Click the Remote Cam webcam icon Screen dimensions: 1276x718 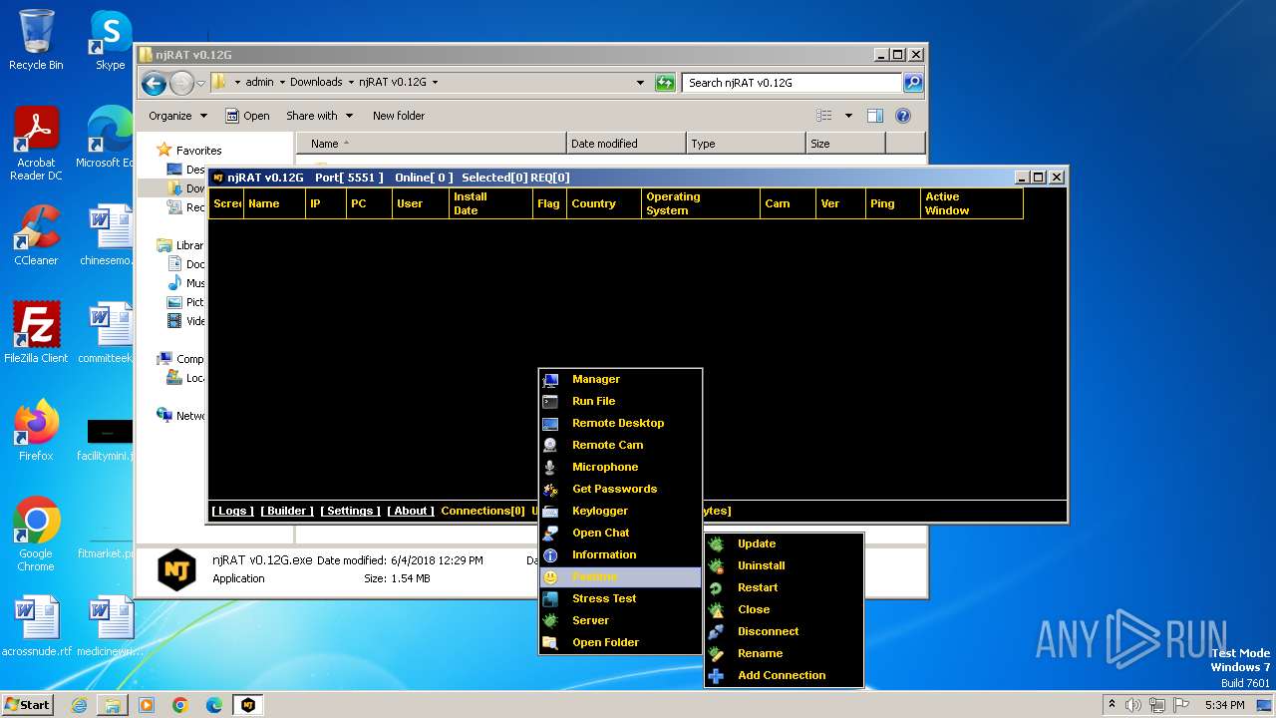pos(550,445)
